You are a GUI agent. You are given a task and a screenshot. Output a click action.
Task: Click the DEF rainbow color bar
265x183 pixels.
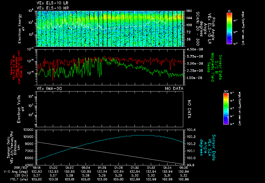pos(226,109)
